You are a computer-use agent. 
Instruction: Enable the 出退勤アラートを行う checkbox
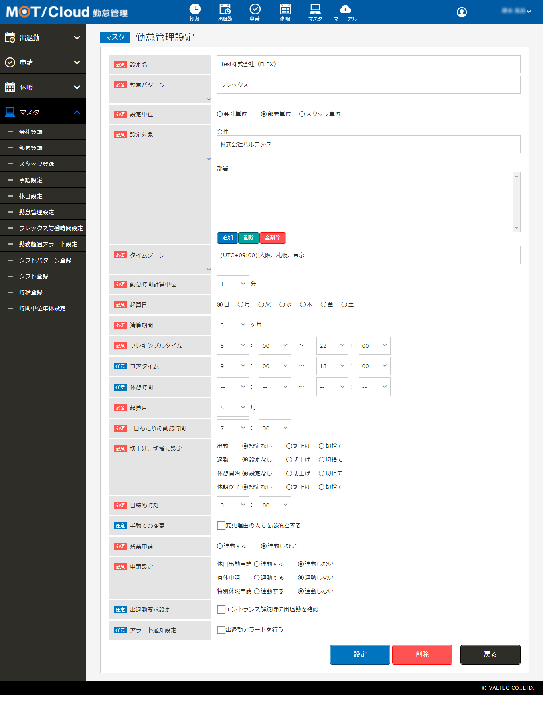pyautogui.click(x=221, y=630)
